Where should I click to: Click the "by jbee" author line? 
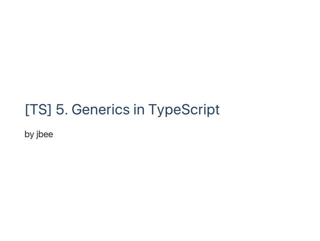38,134
